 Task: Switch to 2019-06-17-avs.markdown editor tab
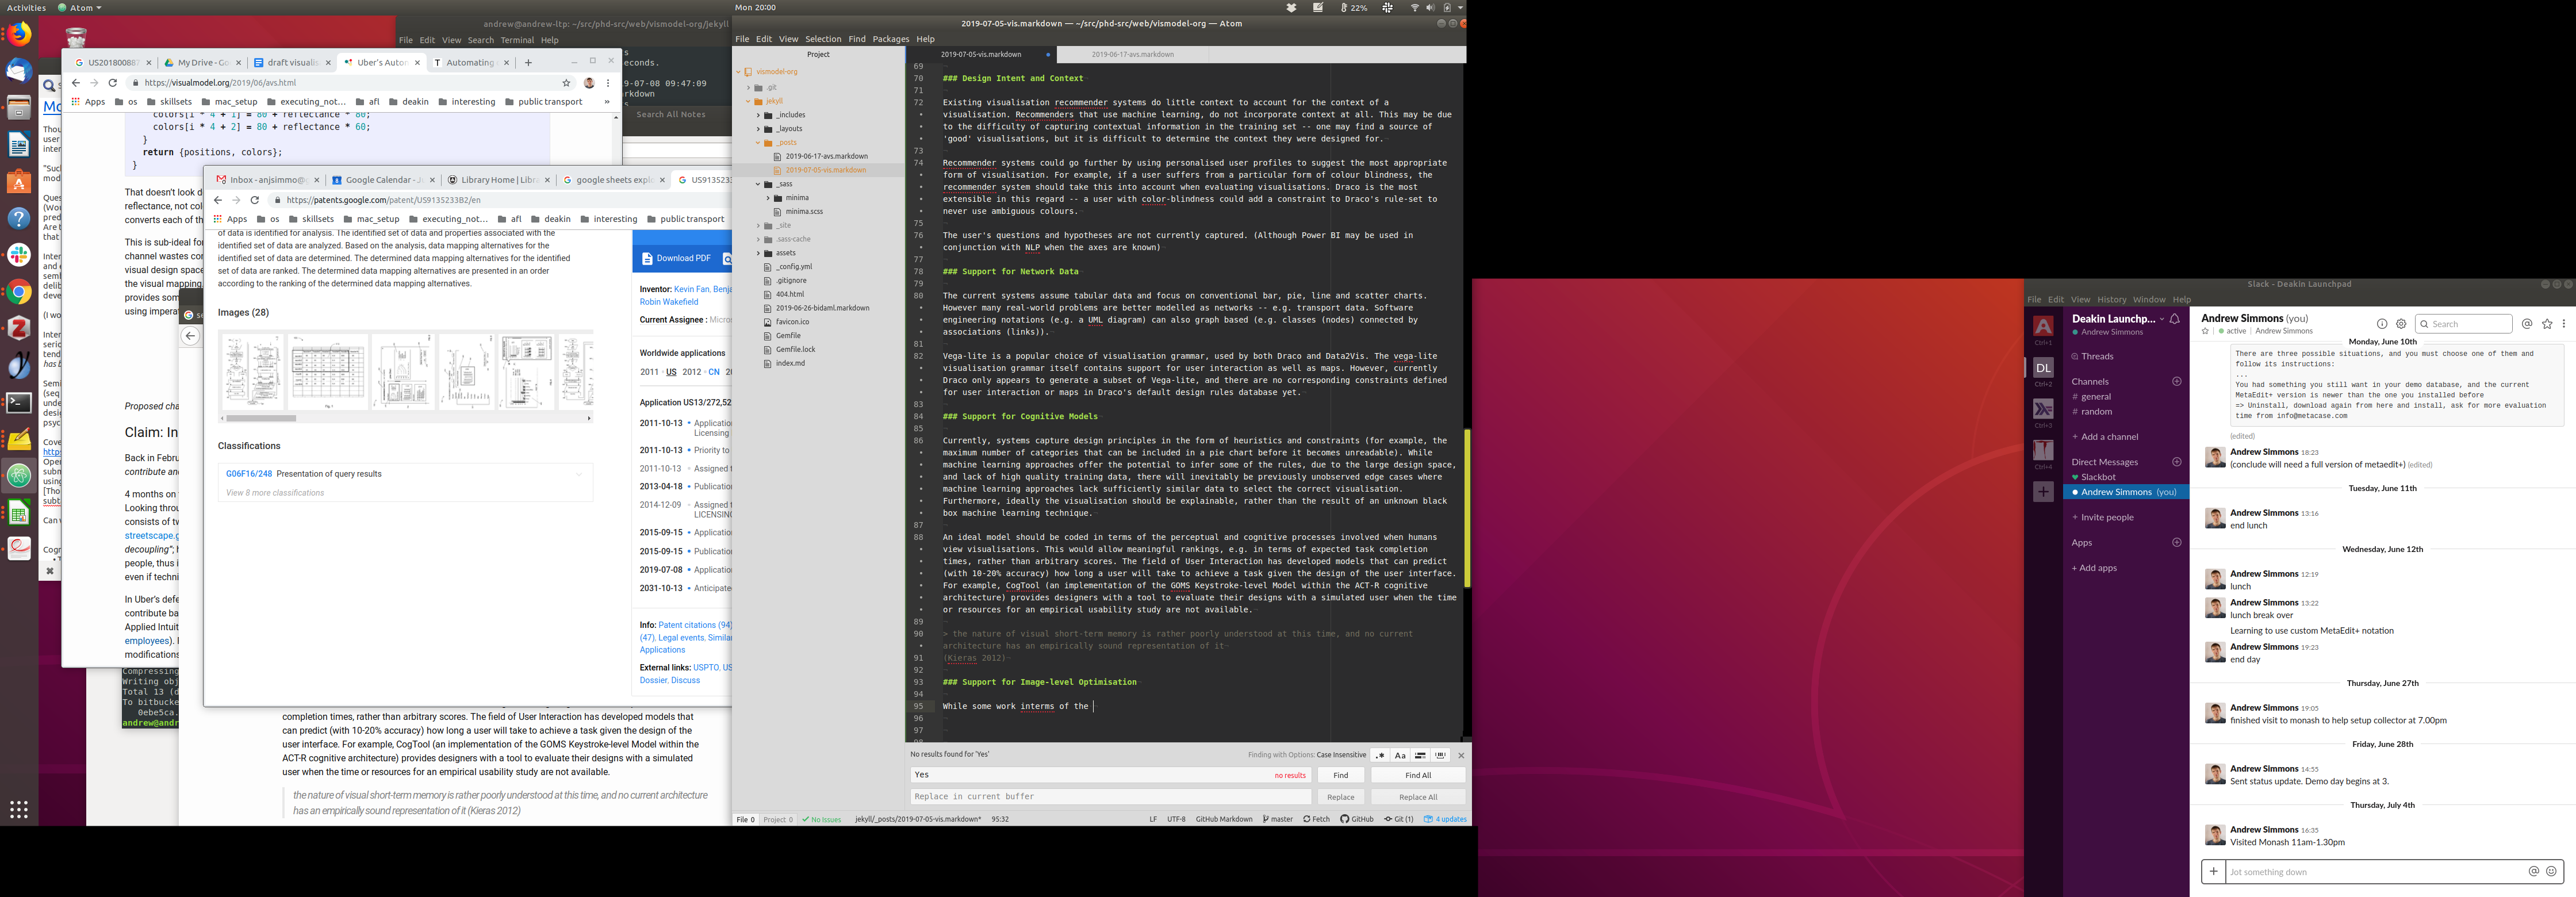[1132, 54]
